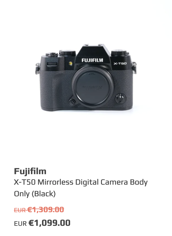Click the 'Only (Black)' title line
The height and width of the screenshot is (236, 172).
pos(35,194)
